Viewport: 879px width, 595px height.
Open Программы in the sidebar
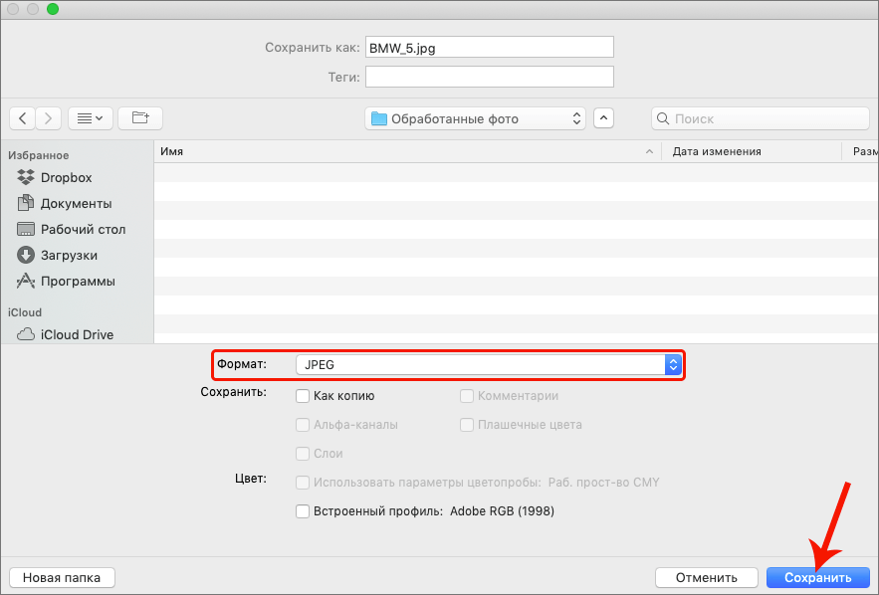(x=78, y=281)
